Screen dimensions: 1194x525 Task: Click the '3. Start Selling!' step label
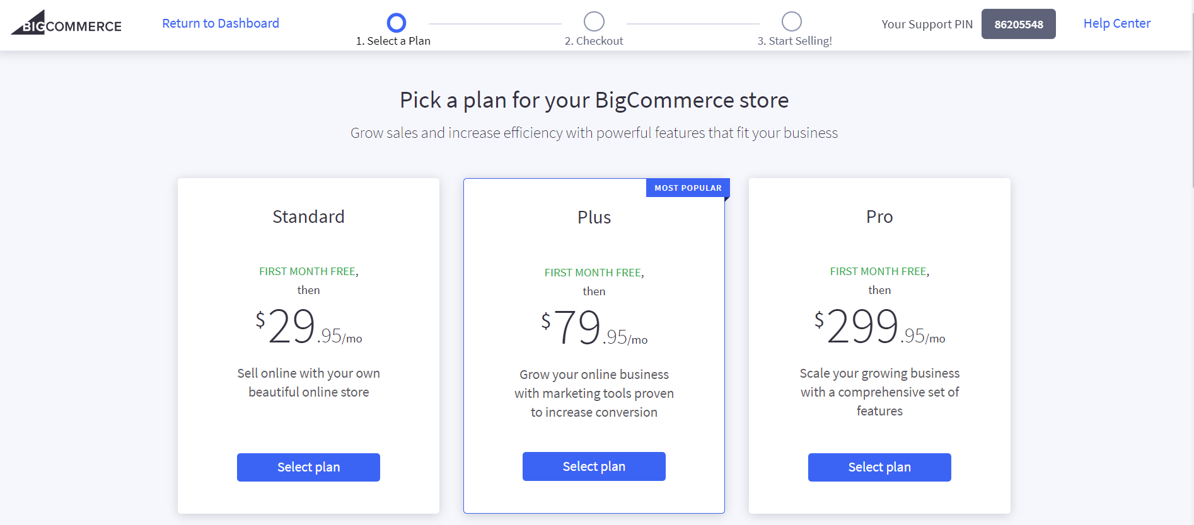[x=794, y=41]
